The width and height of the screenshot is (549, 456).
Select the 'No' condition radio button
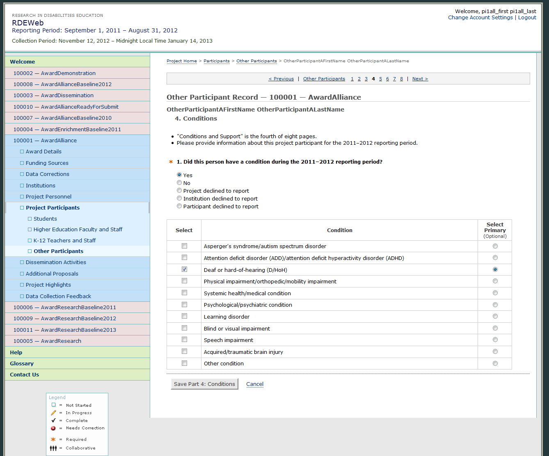[x=179, y=183]
